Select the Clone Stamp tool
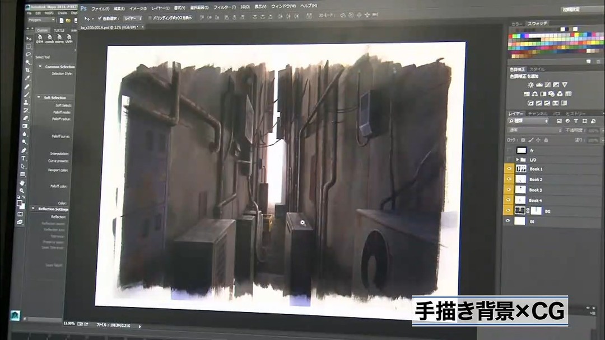The image size is (605, 340). coord(27,102)
